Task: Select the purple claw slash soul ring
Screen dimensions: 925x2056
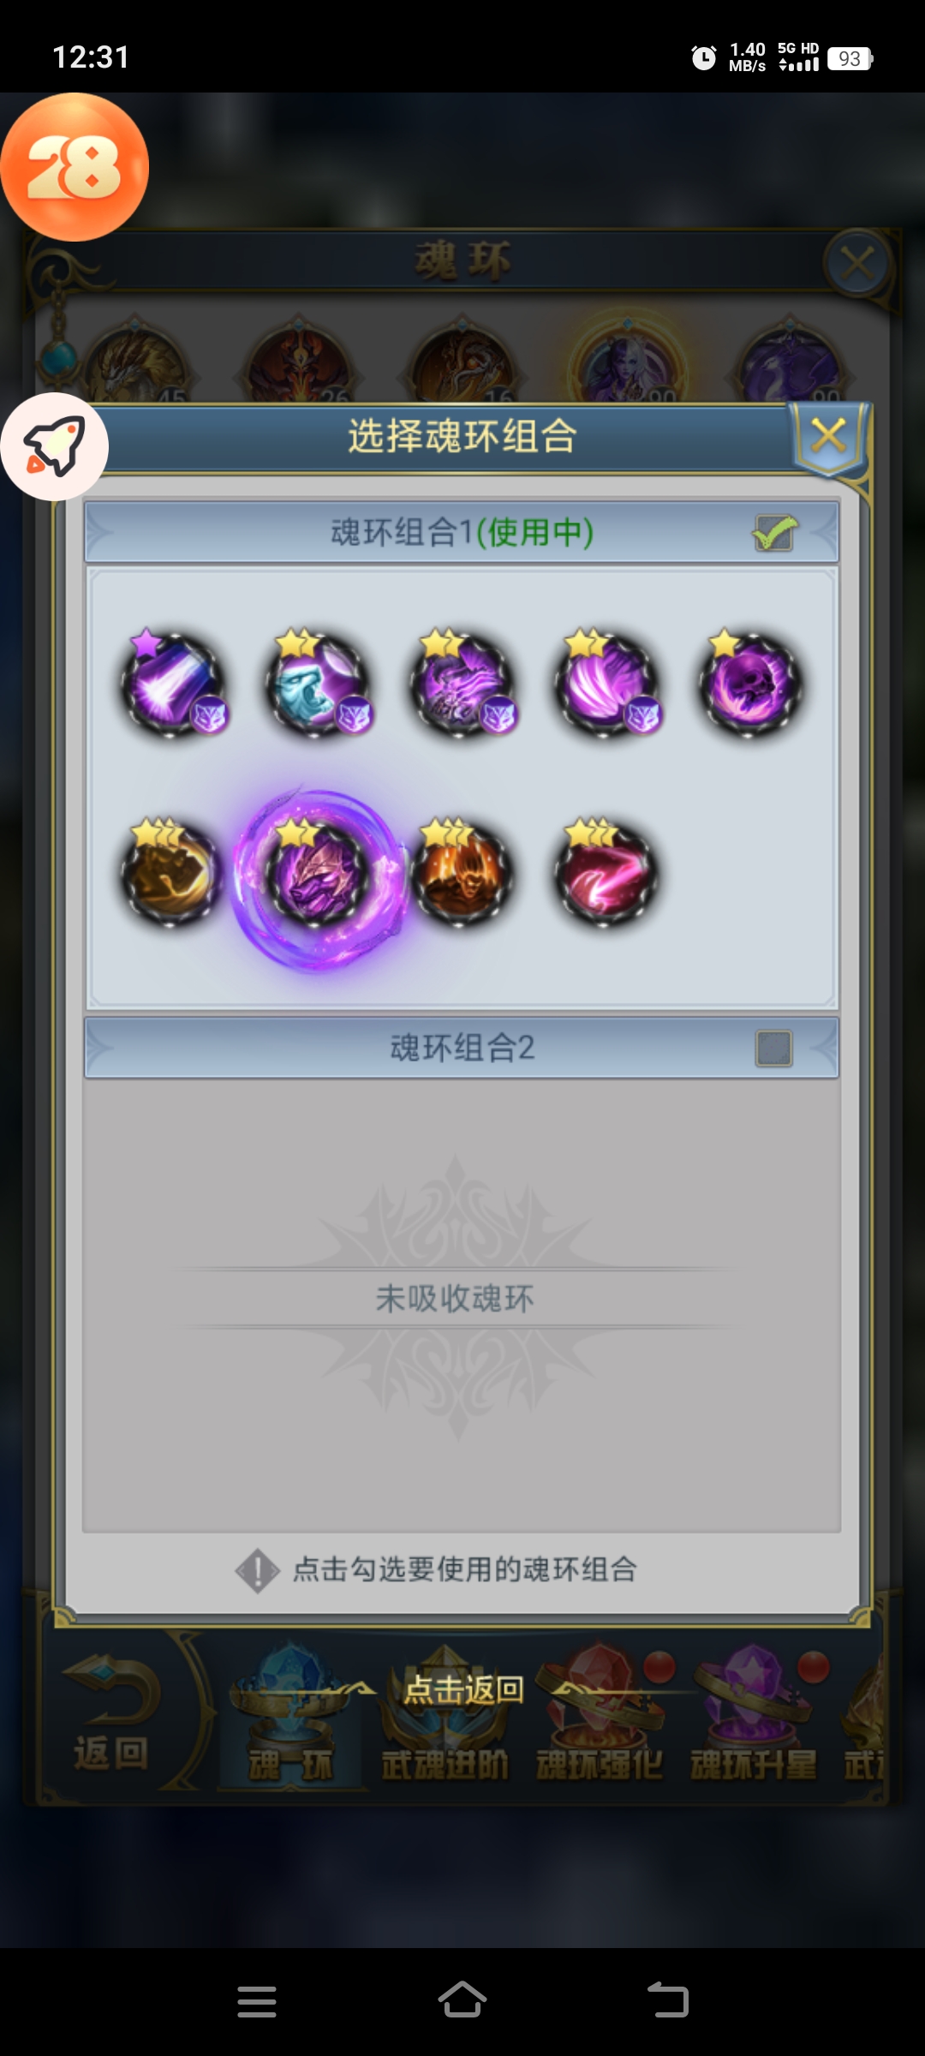Action: (606, 684)
